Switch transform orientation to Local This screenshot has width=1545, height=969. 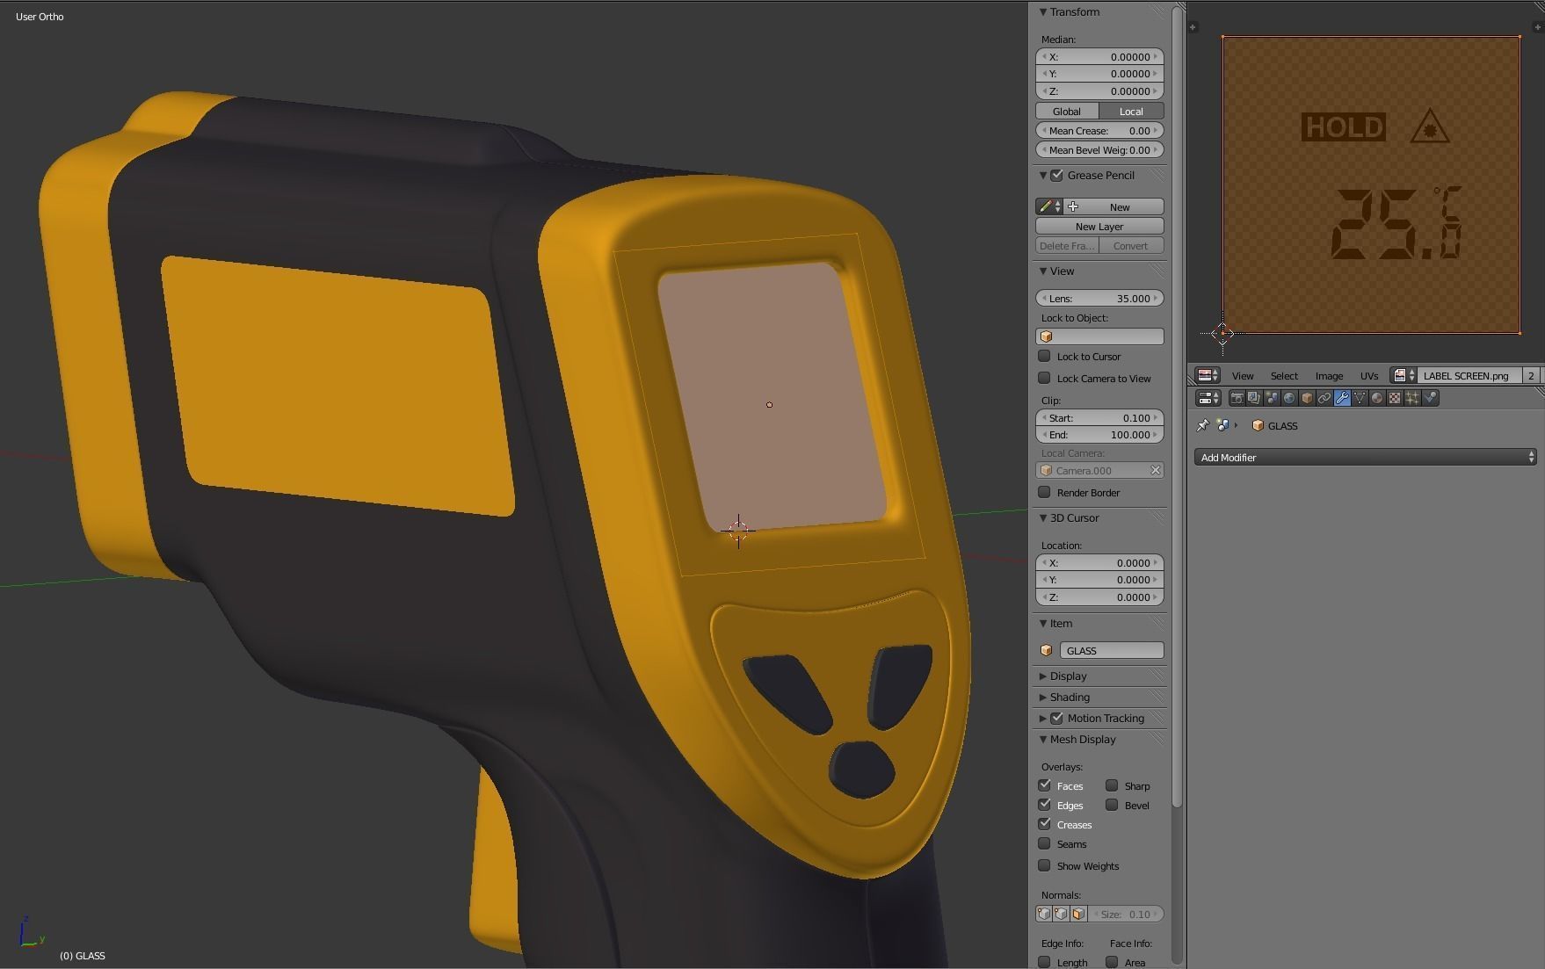[1131, 111]
